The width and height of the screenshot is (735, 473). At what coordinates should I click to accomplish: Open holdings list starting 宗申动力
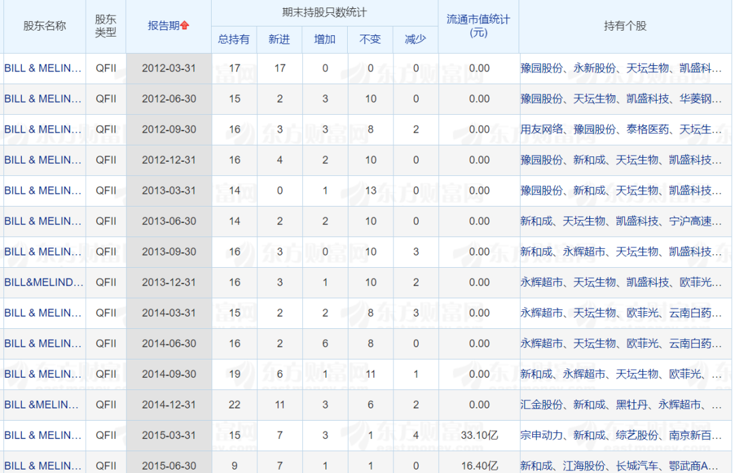(621, 436)
